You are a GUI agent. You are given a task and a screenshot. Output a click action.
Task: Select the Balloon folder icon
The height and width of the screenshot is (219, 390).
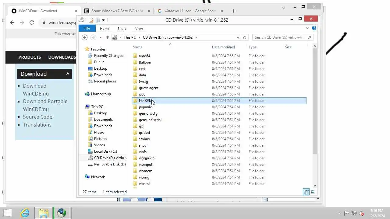pos(135,62)
